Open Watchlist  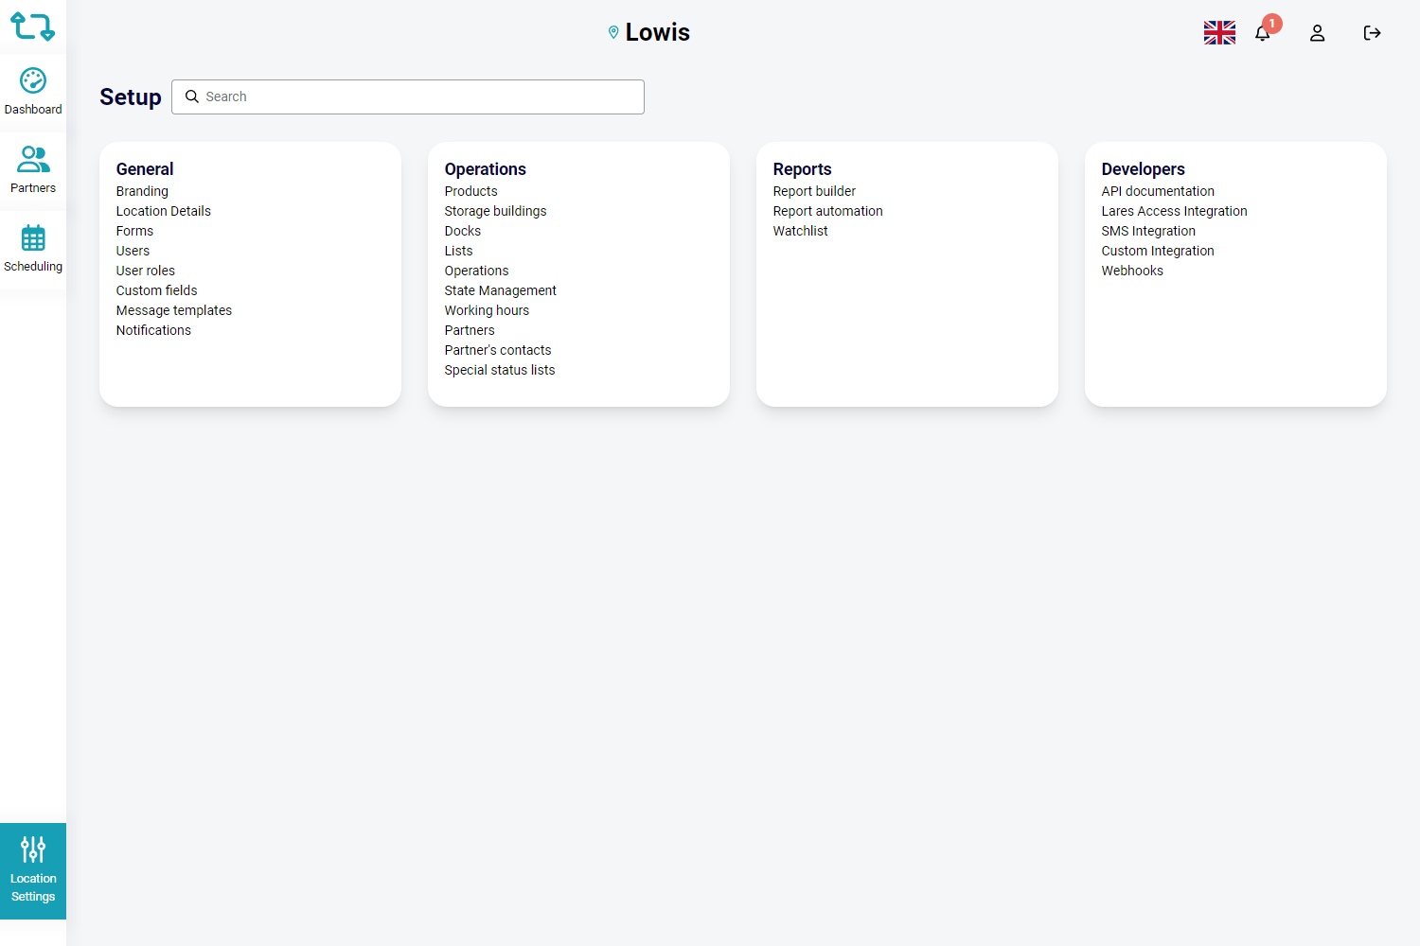[800, 231]
